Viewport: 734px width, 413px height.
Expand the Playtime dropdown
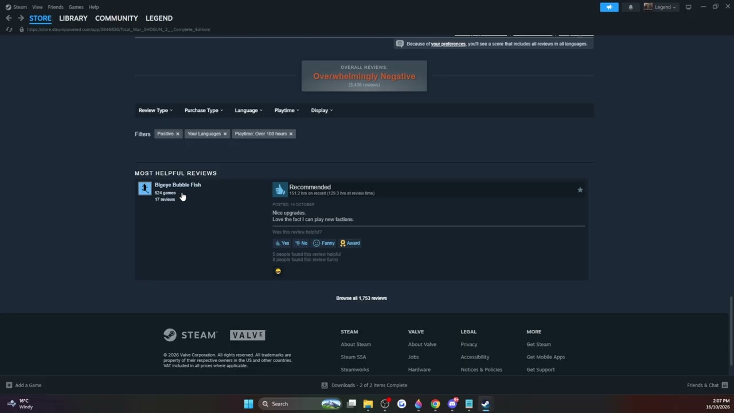pyautogui.click(x=287, y=110)
